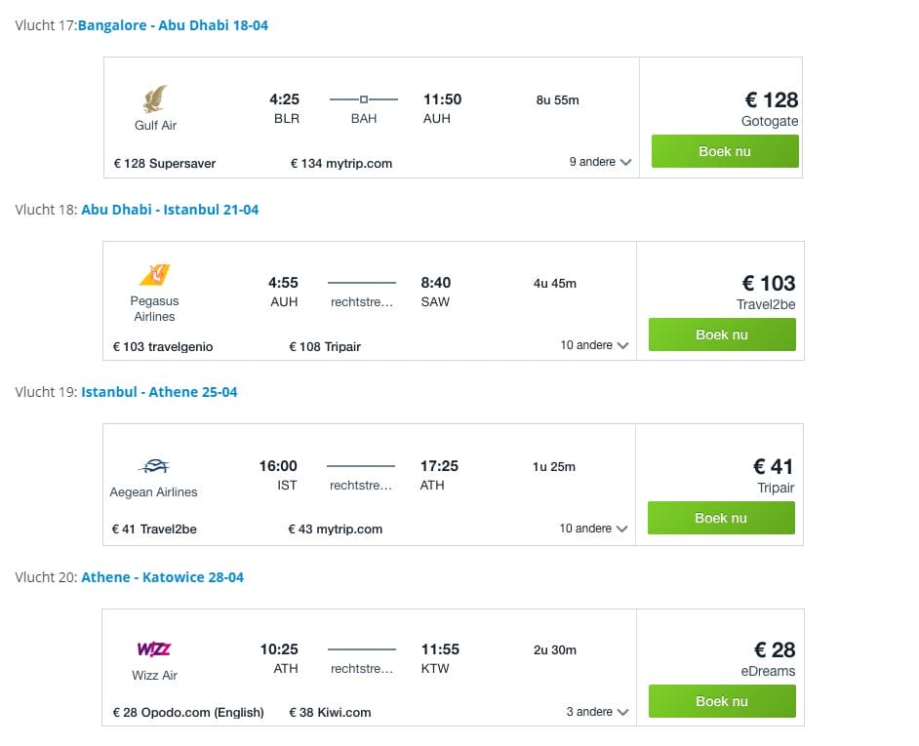The image size is (919, 746).
Task: Book the €103 Travel2be flight
Action: [722, 334]
